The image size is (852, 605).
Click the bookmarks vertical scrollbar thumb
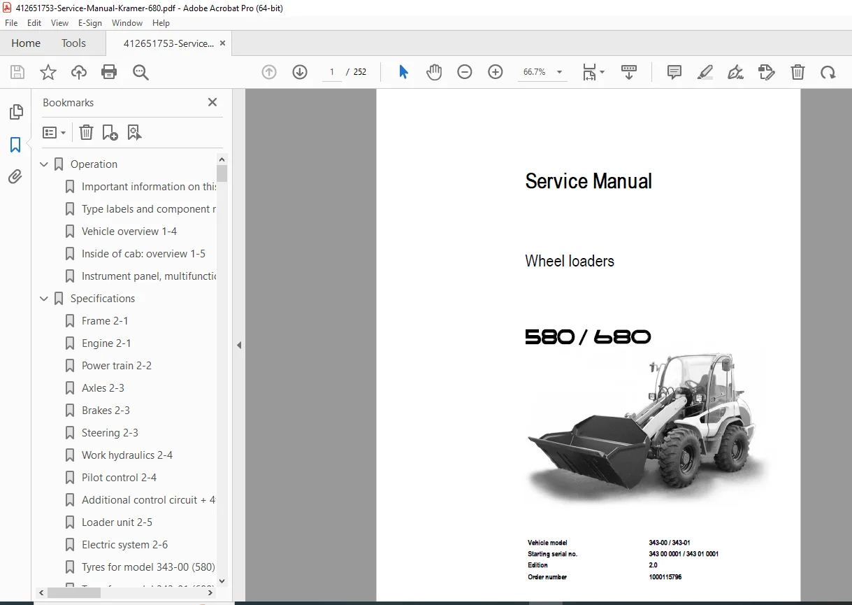pos(222,173)
